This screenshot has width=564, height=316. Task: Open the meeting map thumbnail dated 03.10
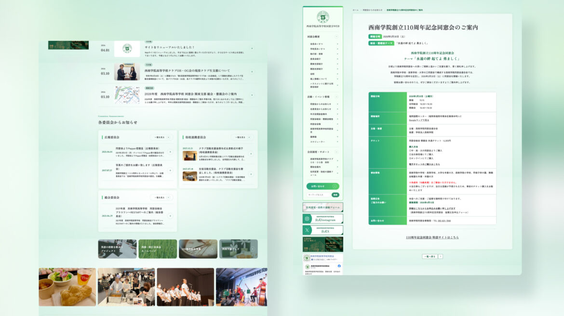[x=127, y=95]
